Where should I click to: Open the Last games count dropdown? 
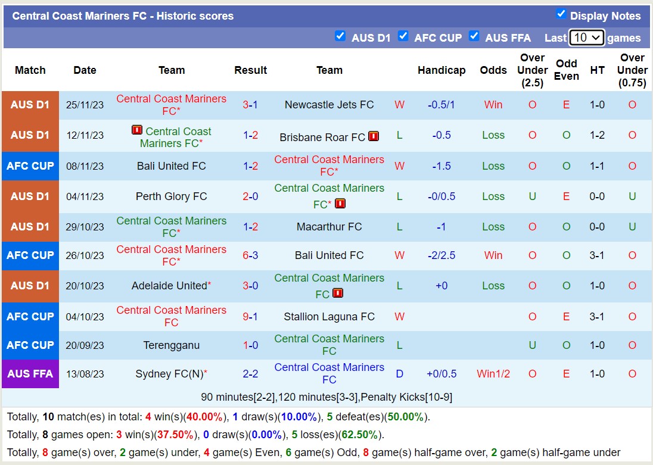(x=586, y=38)
